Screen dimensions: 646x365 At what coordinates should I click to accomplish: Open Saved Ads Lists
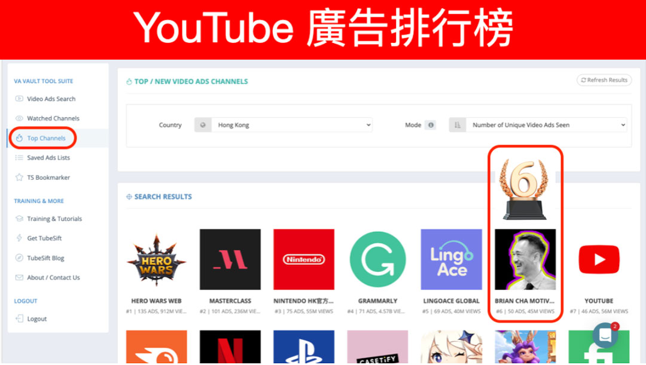point(48,158)
